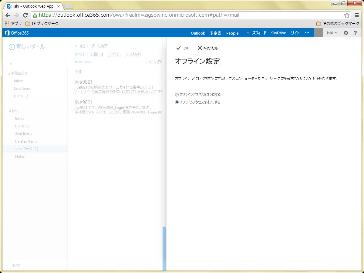Open the settings gear icon

coord(346,33)
